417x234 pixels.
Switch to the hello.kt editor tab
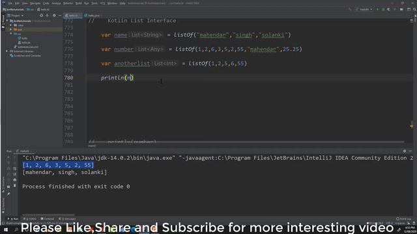tap(72, 16)
